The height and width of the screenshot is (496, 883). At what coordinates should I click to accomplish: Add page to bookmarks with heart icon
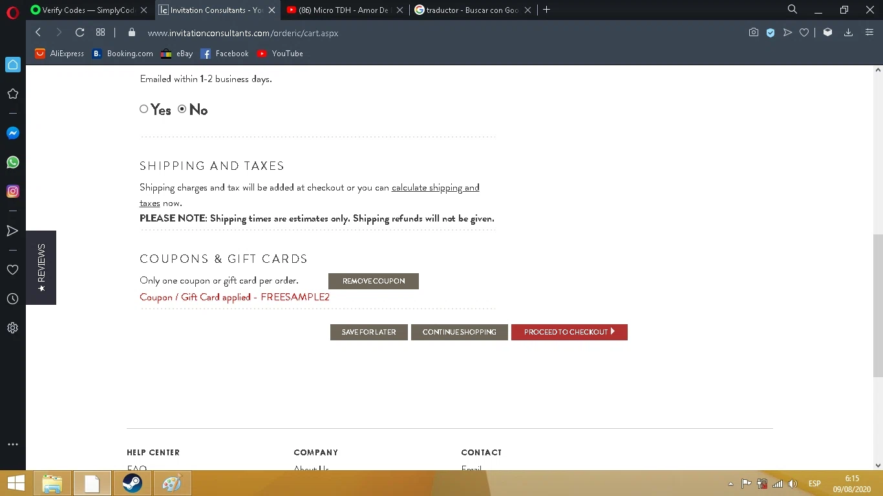(804, 32)
